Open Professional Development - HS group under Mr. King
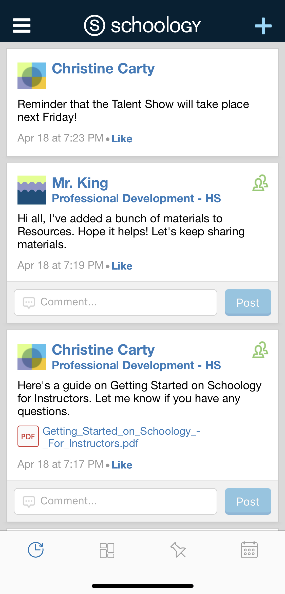The image size is (285, 594). [x=136, y=198]
